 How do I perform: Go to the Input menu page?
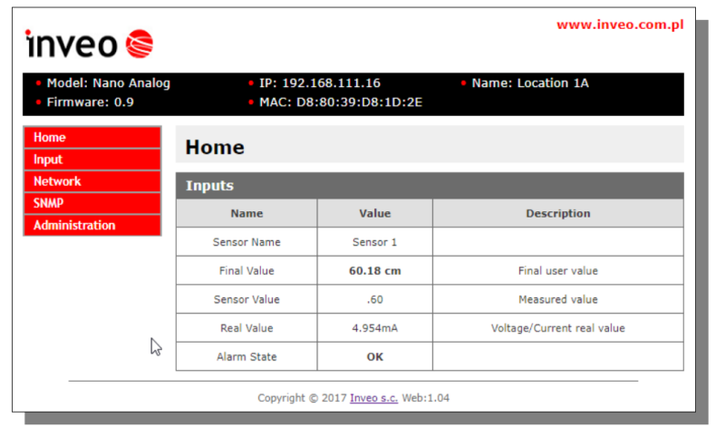coord(48,160)
